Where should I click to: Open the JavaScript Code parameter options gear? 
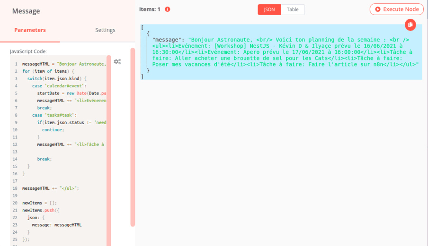(117, 61)
